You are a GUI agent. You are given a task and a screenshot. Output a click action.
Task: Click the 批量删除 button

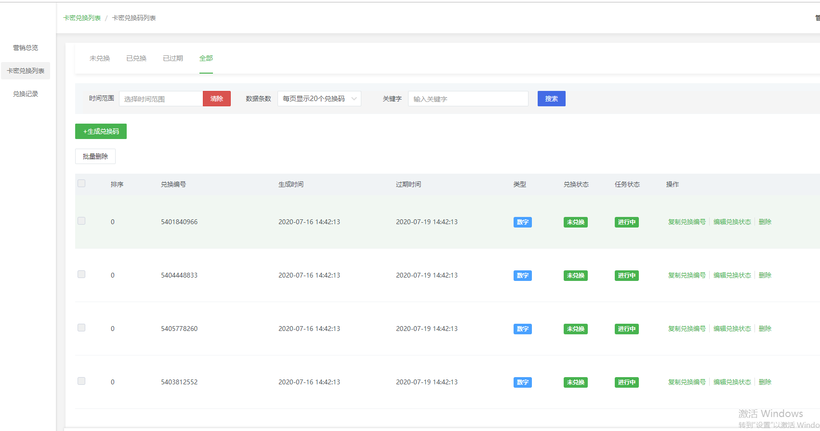pyautogui.click(x=95, y=156)
